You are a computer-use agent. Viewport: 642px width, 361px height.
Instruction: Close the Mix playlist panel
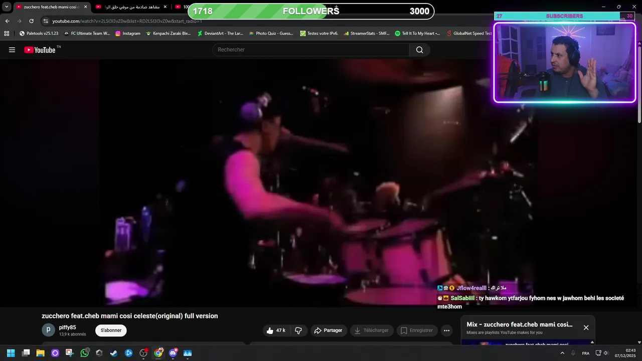tap(586, 327)
